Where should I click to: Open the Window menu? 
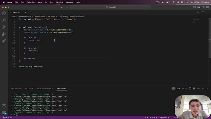coord(70,2)
